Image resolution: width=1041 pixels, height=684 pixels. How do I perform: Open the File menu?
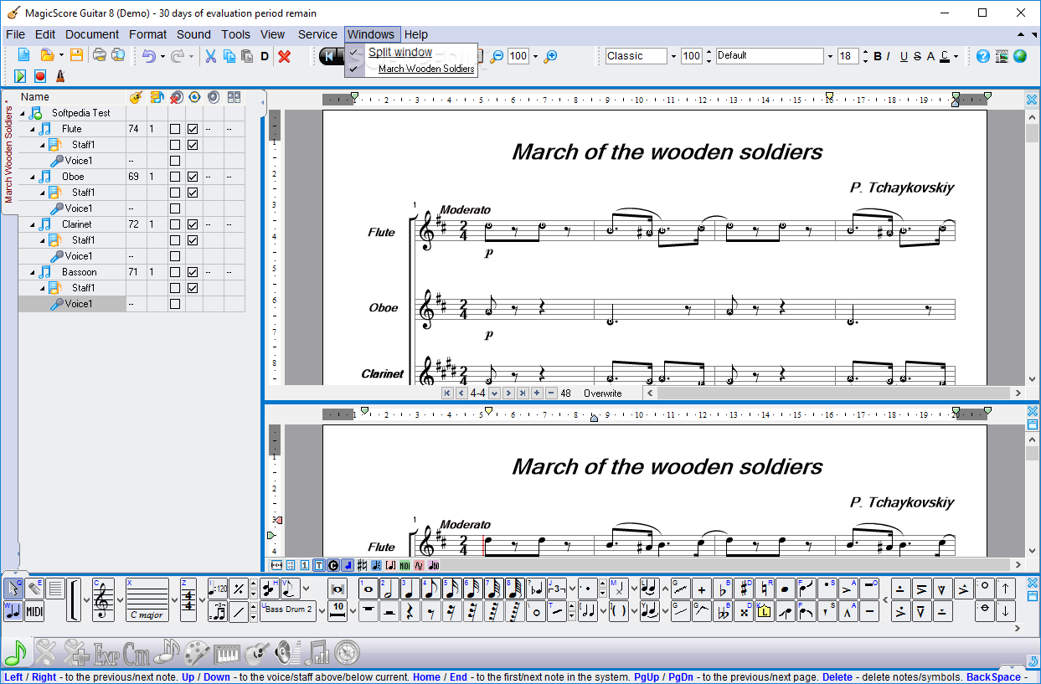click(x=16, y=34)
